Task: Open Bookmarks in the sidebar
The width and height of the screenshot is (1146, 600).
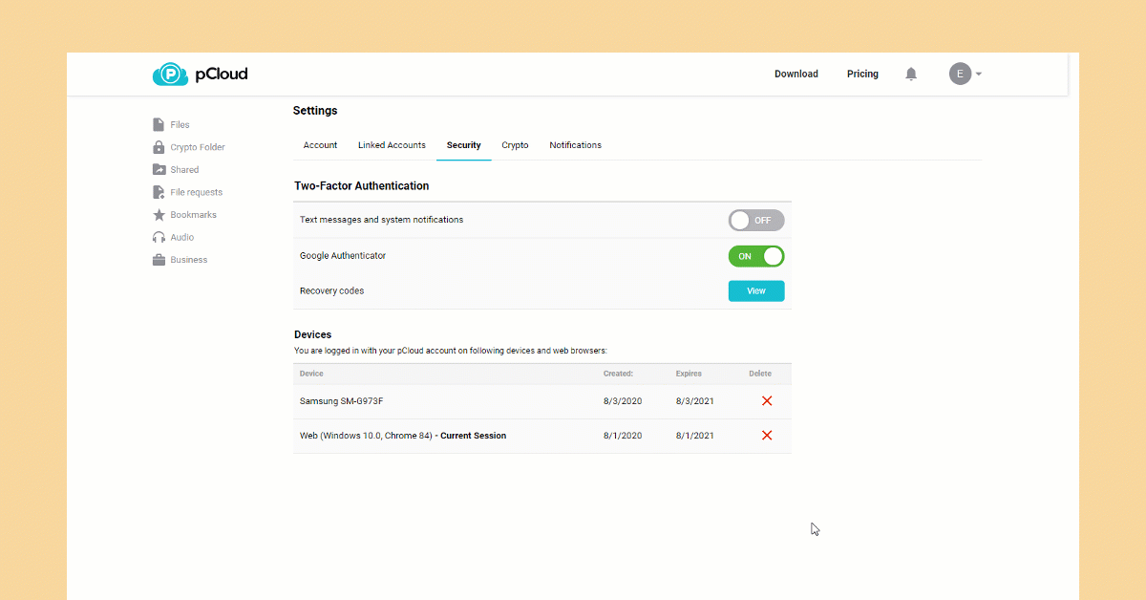Action: click(193, 215)
